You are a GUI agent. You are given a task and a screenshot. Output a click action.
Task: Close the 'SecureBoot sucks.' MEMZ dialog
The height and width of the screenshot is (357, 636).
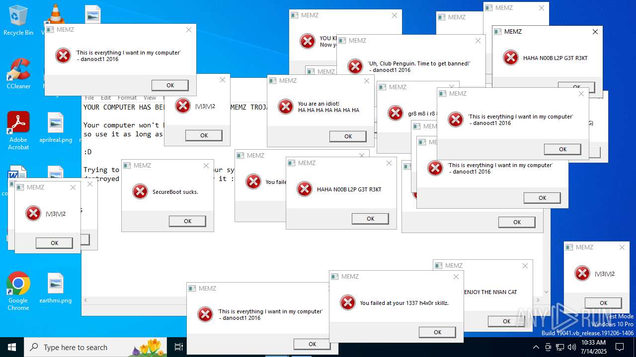click(206, 166)
